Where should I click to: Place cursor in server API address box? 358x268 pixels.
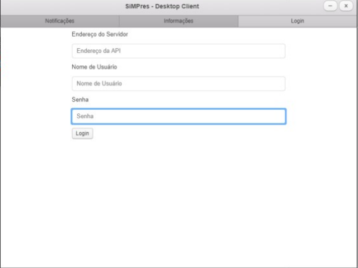pyautogui.click(x=179, y=51)
